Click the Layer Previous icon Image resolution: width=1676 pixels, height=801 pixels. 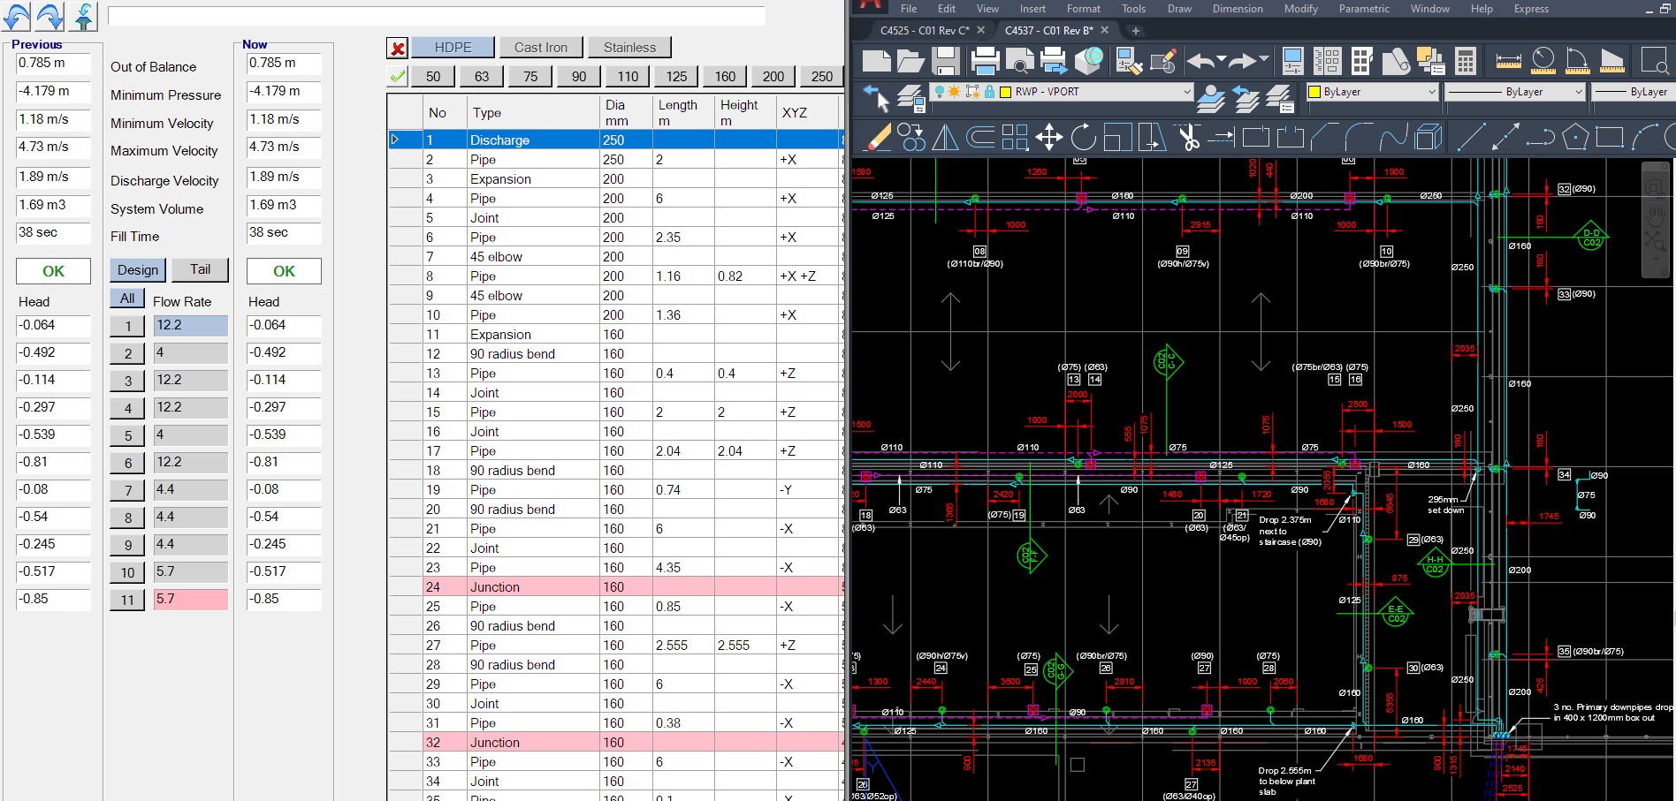tap(1245, 97)
